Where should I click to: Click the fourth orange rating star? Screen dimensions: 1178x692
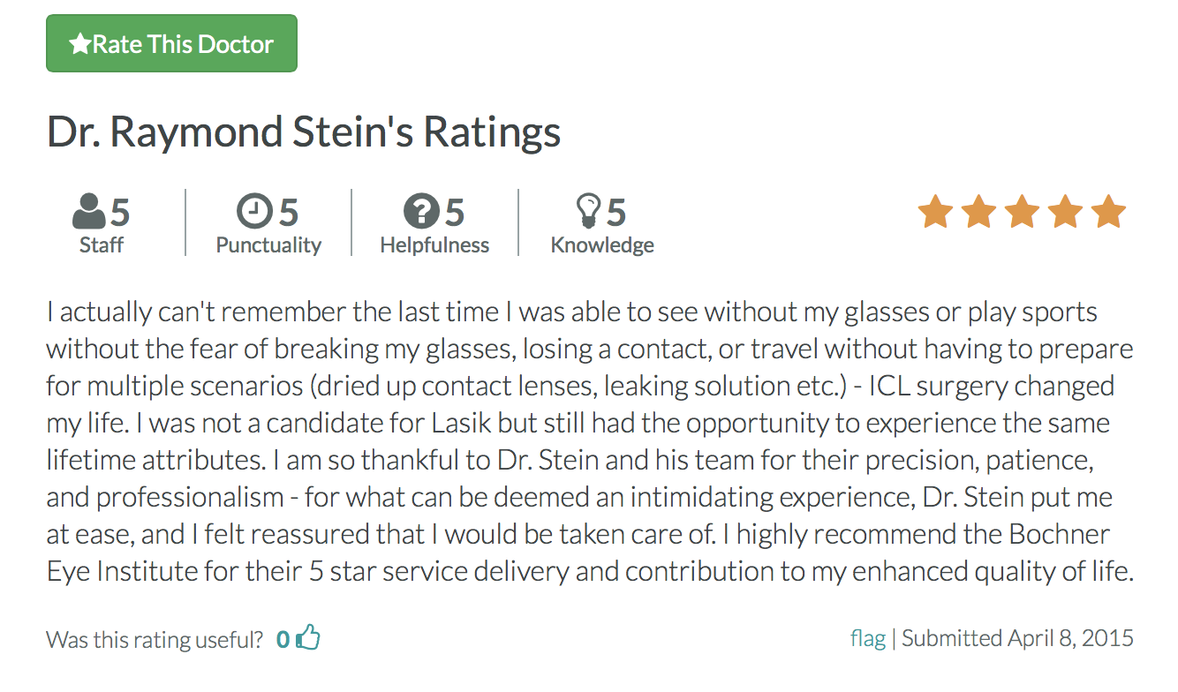pos(1065,213)
